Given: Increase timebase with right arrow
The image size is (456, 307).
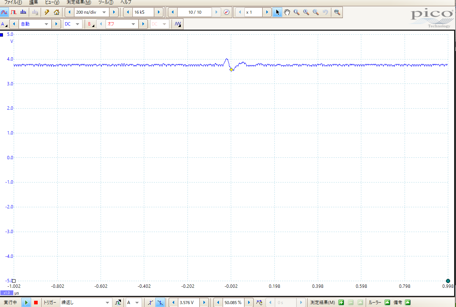Looking at the screenshot, I should tap(114, 12).
